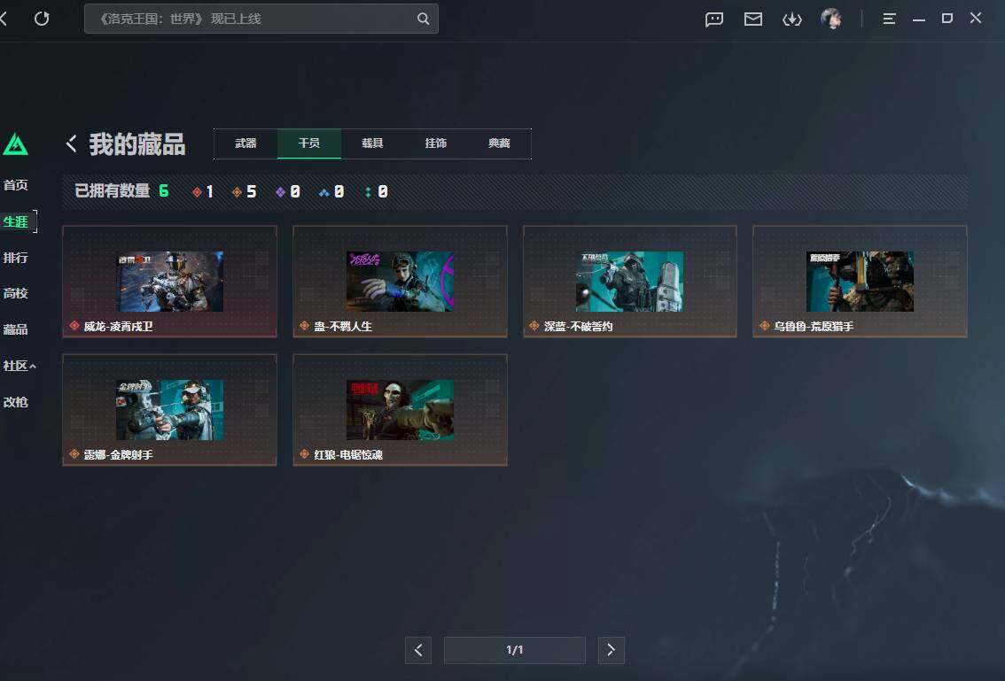This screenshot has width=1005, height=681.
Task: Open the 乌鲁鲁-荒原猎手 operator card thumbnail
Action: [x=861, y=282]
